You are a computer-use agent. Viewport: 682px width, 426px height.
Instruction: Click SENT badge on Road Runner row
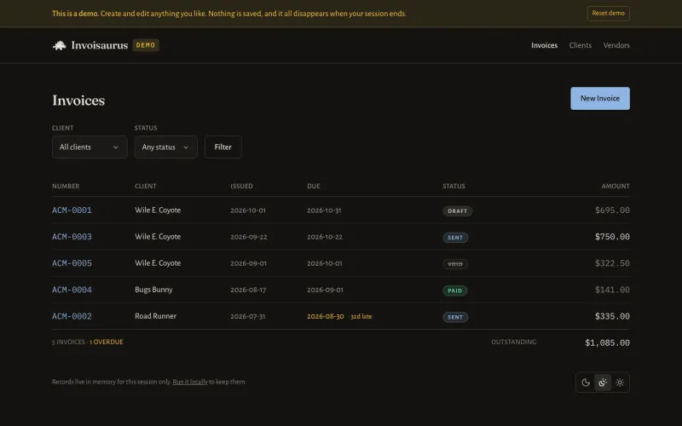(x=455, y=317)
